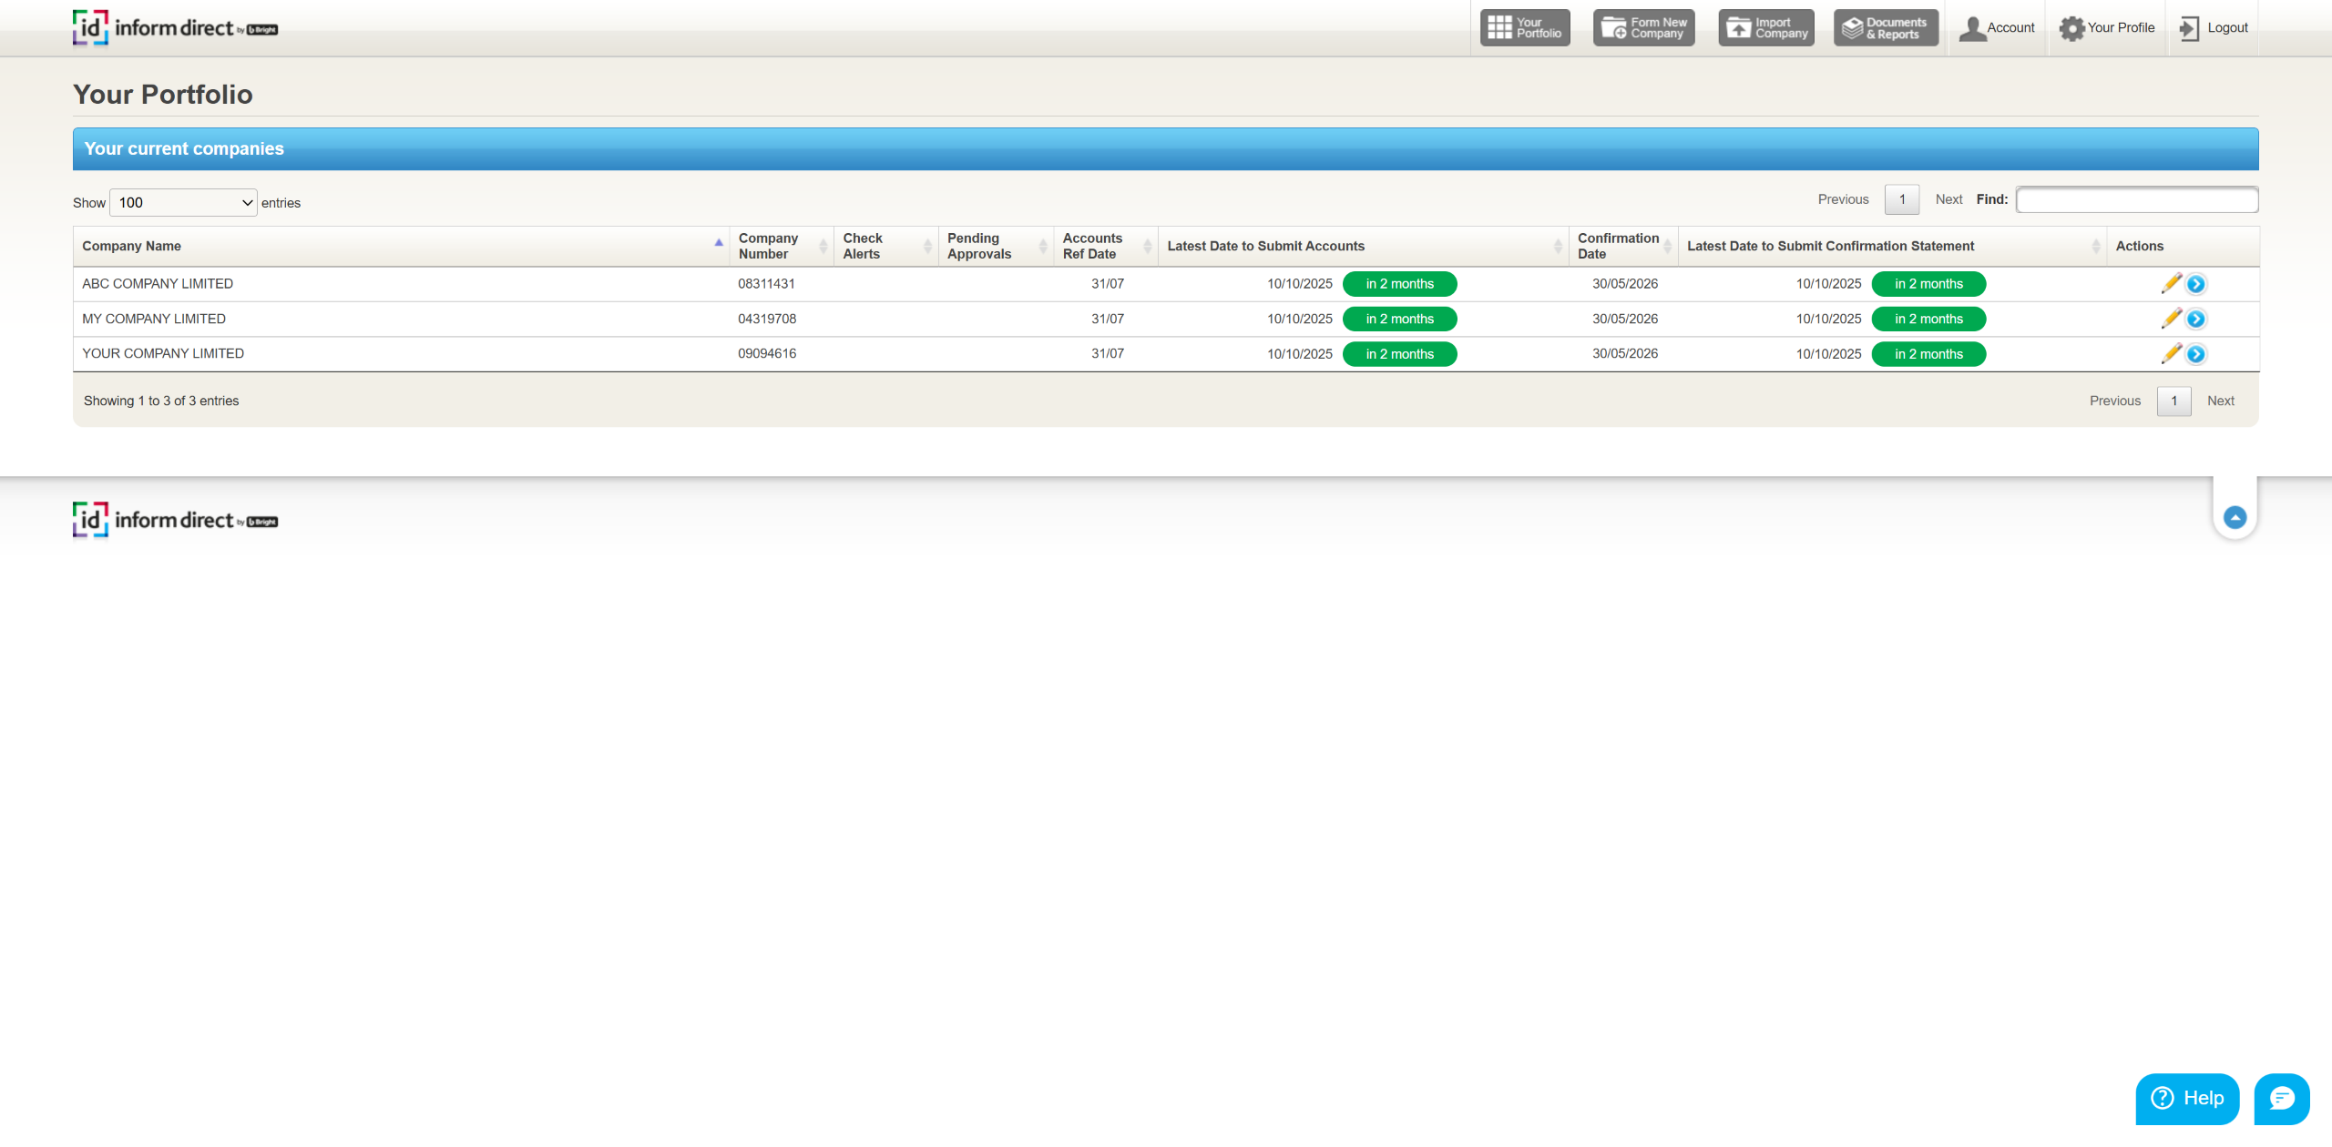Open the Account menu item

pyautogui.click(x=1997, y=28)
